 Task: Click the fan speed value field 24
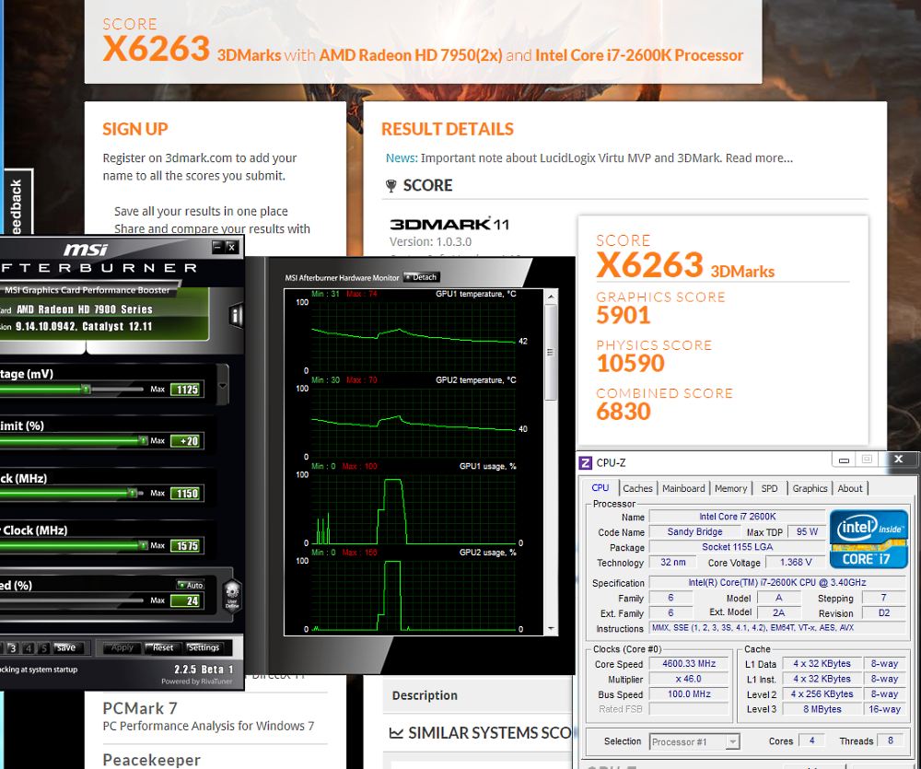pos(187,601)
